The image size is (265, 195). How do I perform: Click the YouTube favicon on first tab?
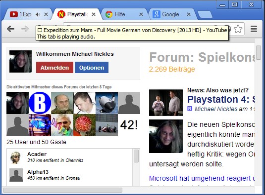coord(14,14)
